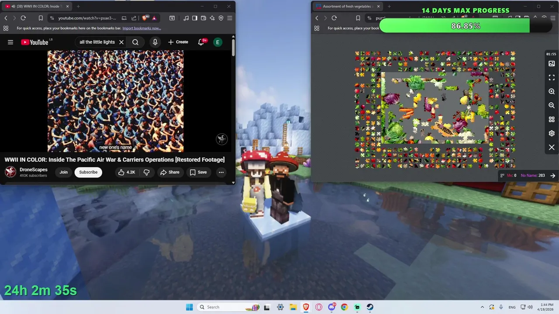Open the YouTube notifications bell
Screen dimensions: 559x314
click(x=201, y=42)
